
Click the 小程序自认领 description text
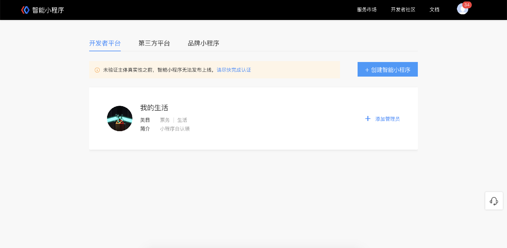pos(175,129)
